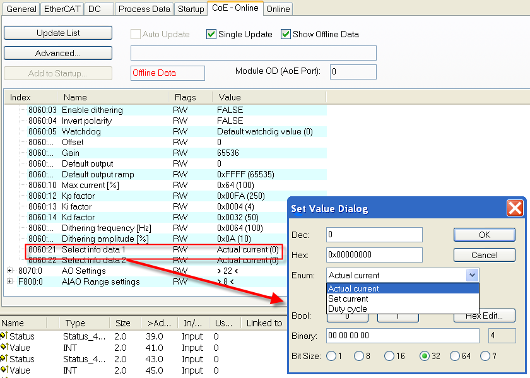Click the Flags column header
Image resolution: width=530 pixels, height=378 pixels.
[191, 97]
